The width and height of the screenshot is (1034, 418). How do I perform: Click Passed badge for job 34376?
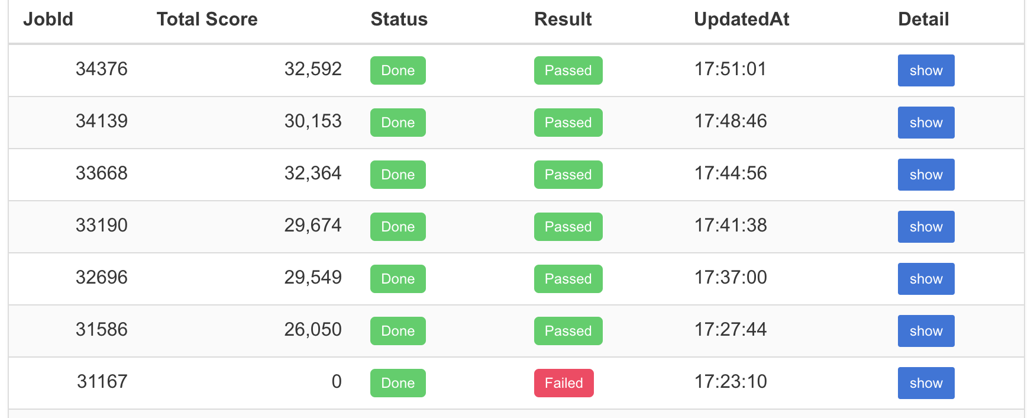568,70
